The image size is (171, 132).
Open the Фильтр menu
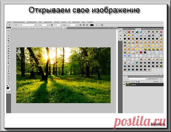point(57,22)
